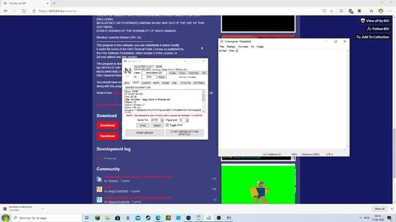
Task: Open the CLIENTS tab
Action: 146,83
